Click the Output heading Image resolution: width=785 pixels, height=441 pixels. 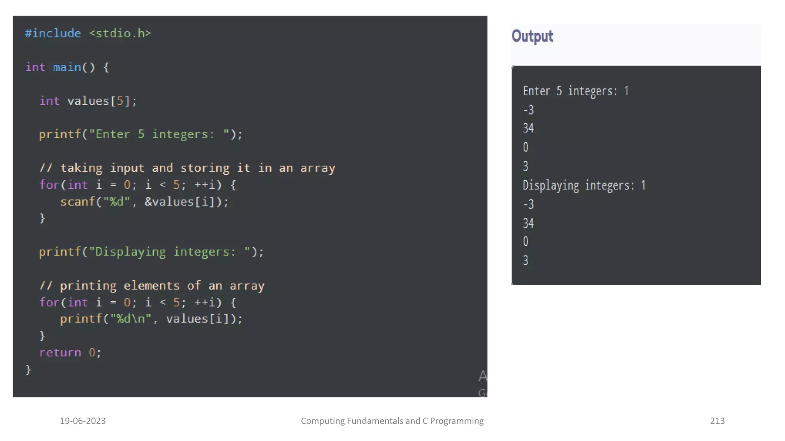point(532,36)
